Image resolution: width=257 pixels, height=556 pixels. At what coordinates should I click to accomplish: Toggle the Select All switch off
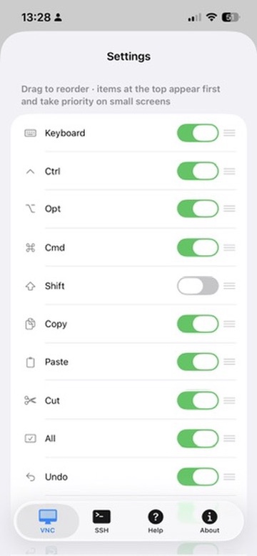coord(198,438)
